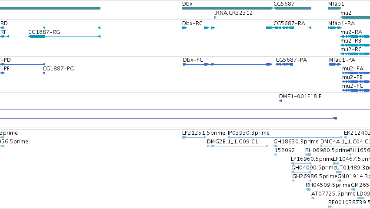The image size is (370, 209).
Task: Select the GM01914.3prime EST label
Action: (354, 176)
